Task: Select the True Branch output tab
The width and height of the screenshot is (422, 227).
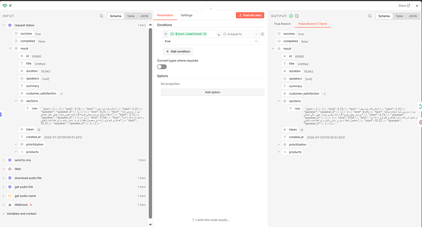Action: point(283,24)
